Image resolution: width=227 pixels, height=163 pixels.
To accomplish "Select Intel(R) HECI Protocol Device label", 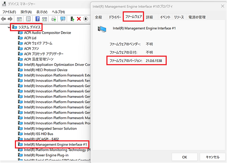I will [x=46, y=70].
